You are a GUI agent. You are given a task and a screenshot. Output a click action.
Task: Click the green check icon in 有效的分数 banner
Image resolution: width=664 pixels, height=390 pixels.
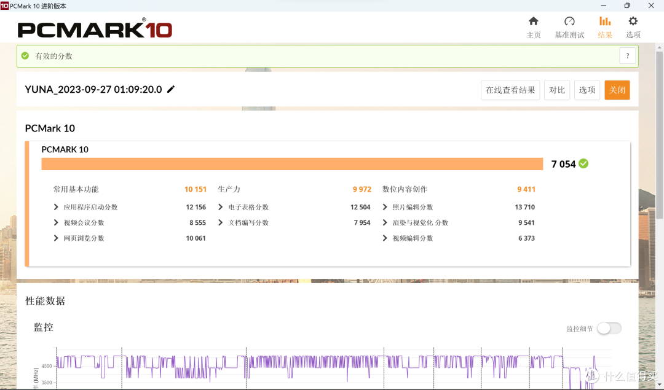tap(25, 56)
